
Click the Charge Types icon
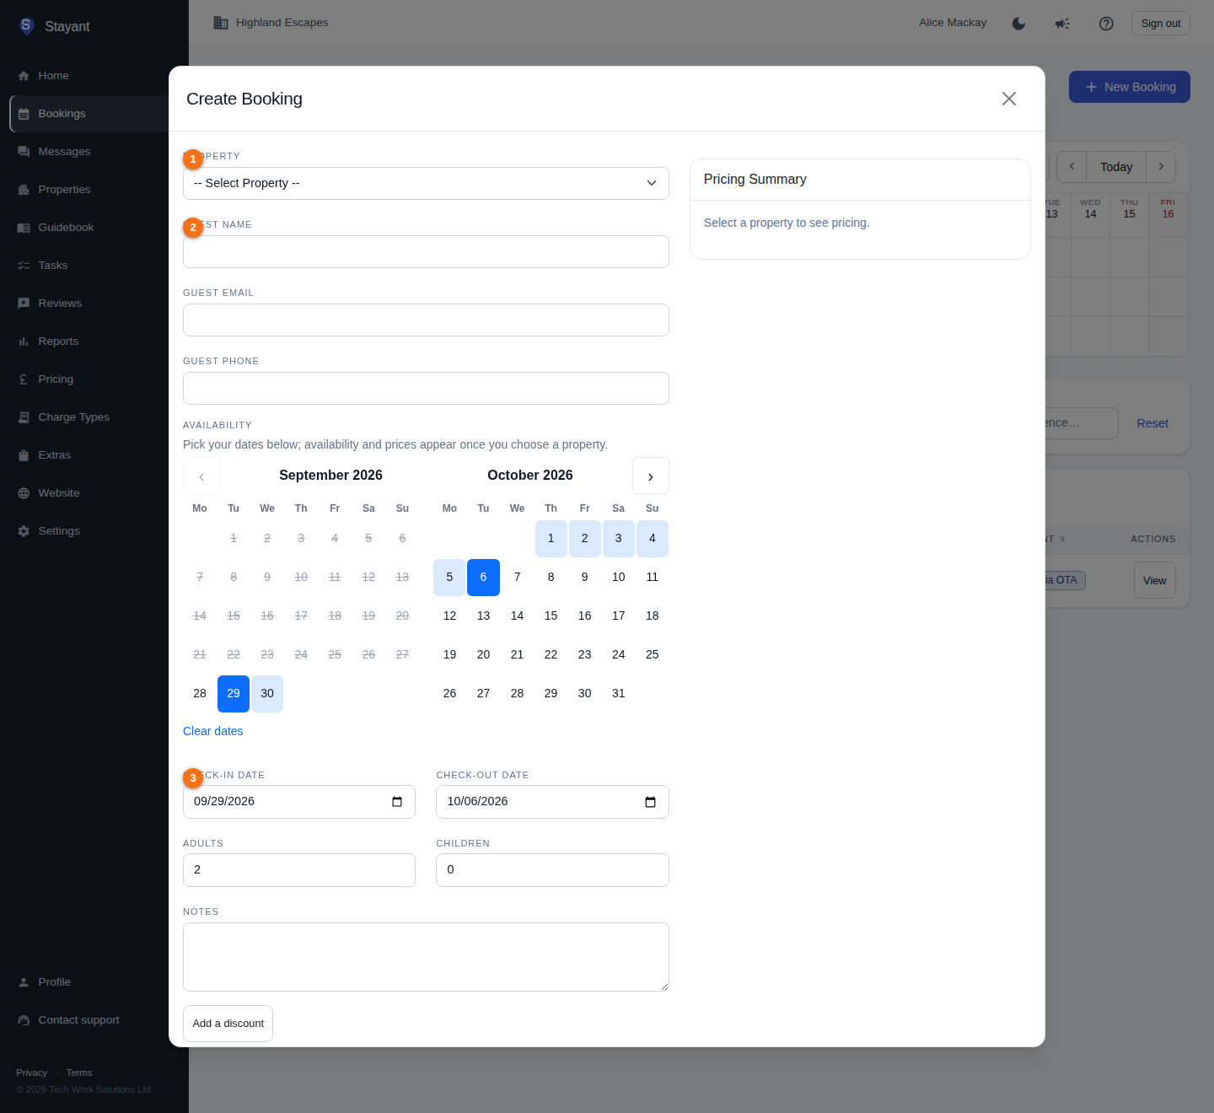24,417
